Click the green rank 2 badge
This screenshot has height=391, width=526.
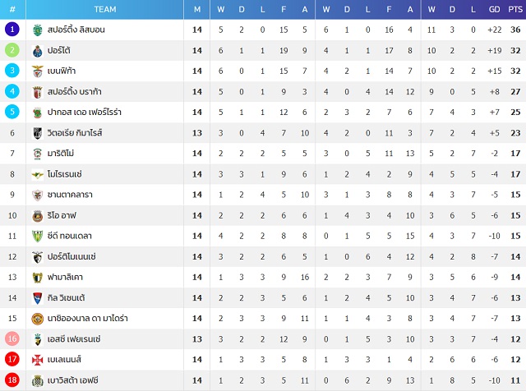click(x=12, y=50)
